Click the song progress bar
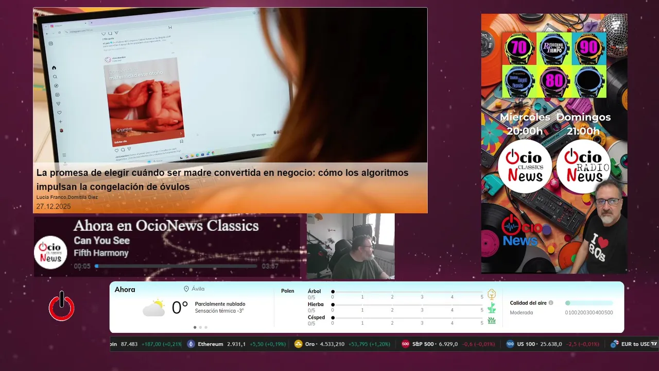This screenshot has width=659, height=371. coord(176,266)
